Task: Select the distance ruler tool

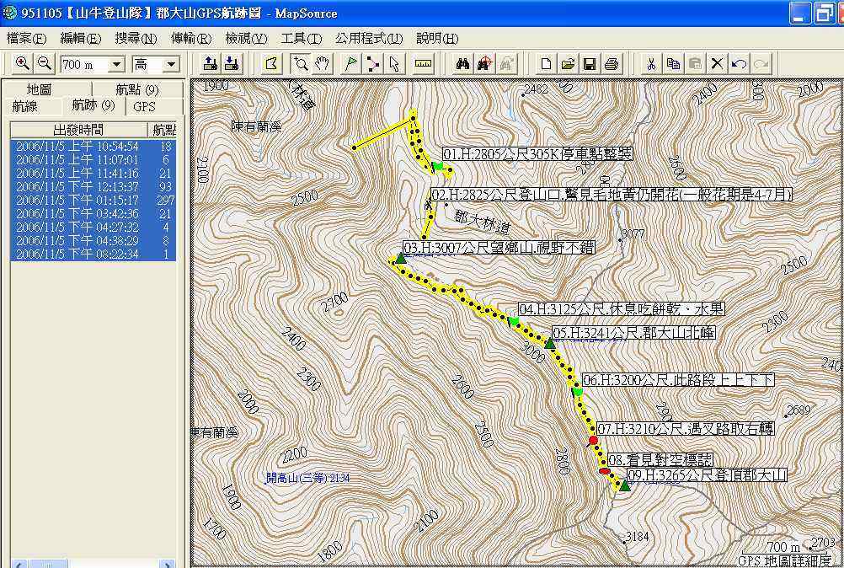Action: (x=423, y=64)
